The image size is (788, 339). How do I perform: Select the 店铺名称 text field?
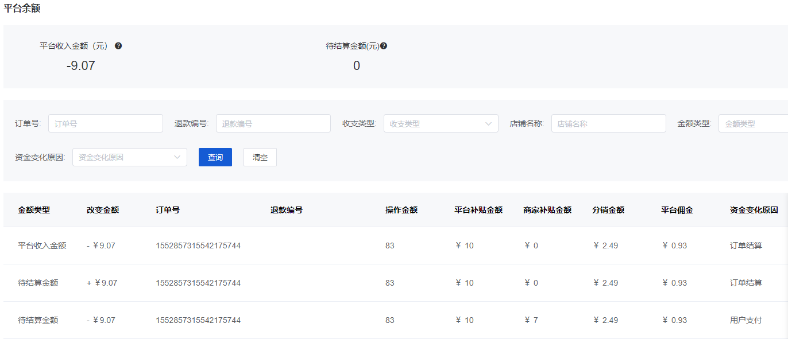(x=608, y=123)
